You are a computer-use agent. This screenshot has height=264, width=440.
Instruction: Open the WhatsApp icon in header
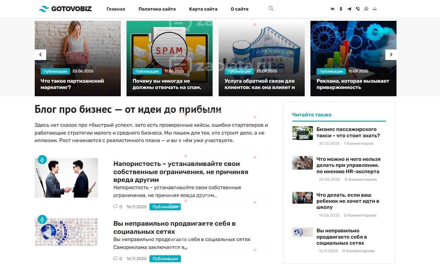(x=366, y=9)
